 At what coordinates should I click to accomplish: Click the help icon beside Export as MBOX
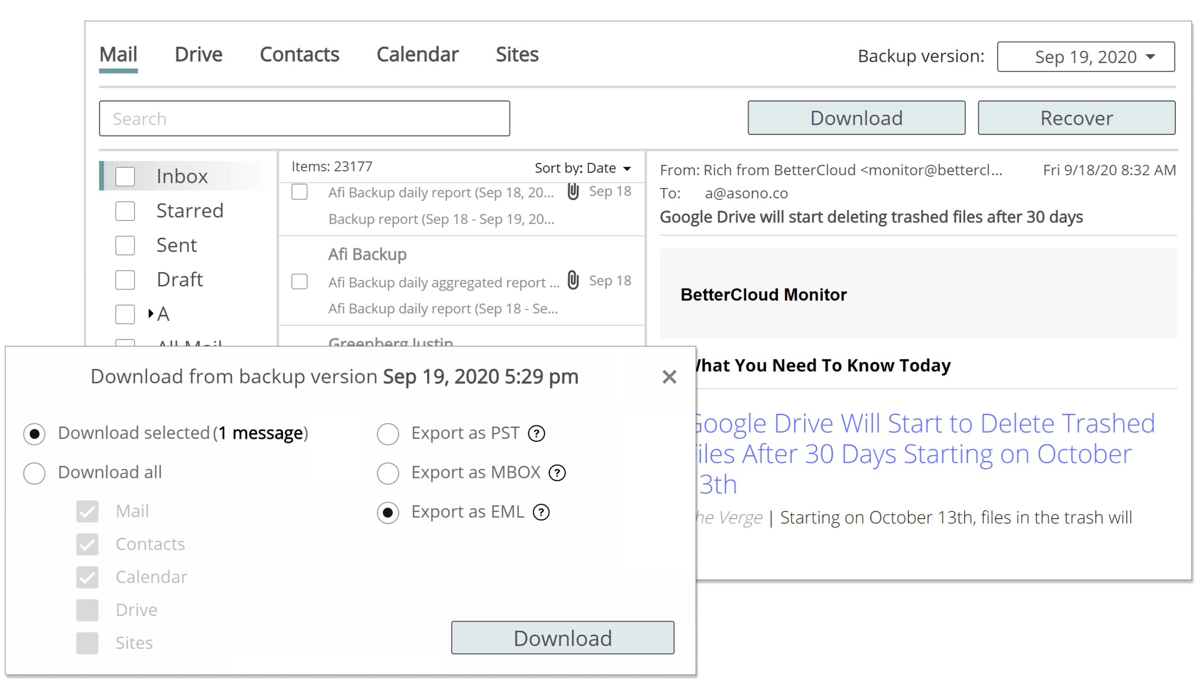[557, 472]
